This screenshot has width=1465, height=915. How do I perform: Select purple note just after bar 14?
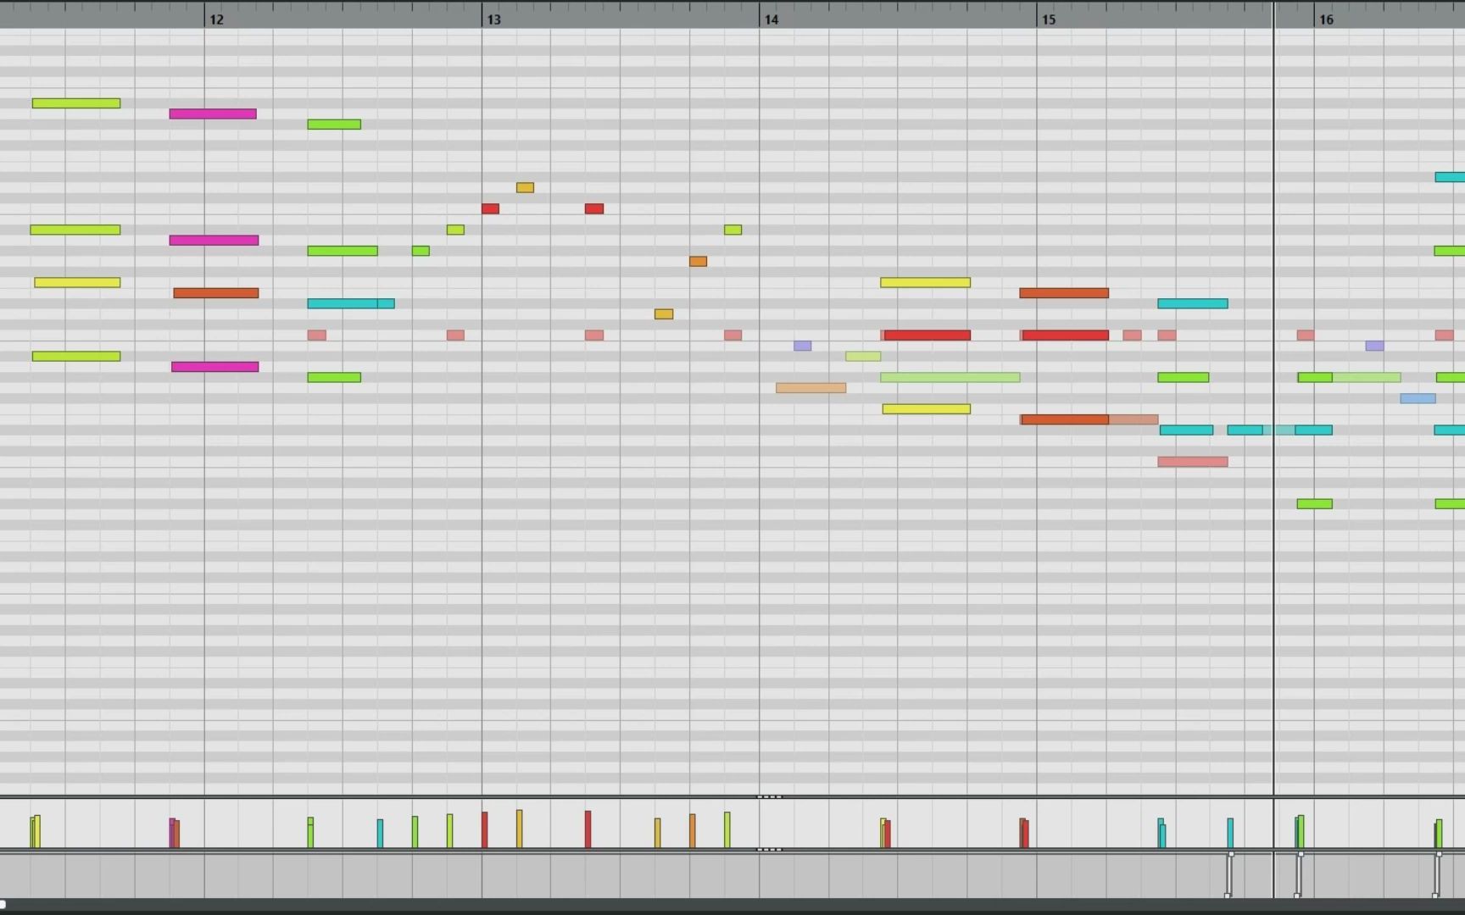tap(802, 346)
